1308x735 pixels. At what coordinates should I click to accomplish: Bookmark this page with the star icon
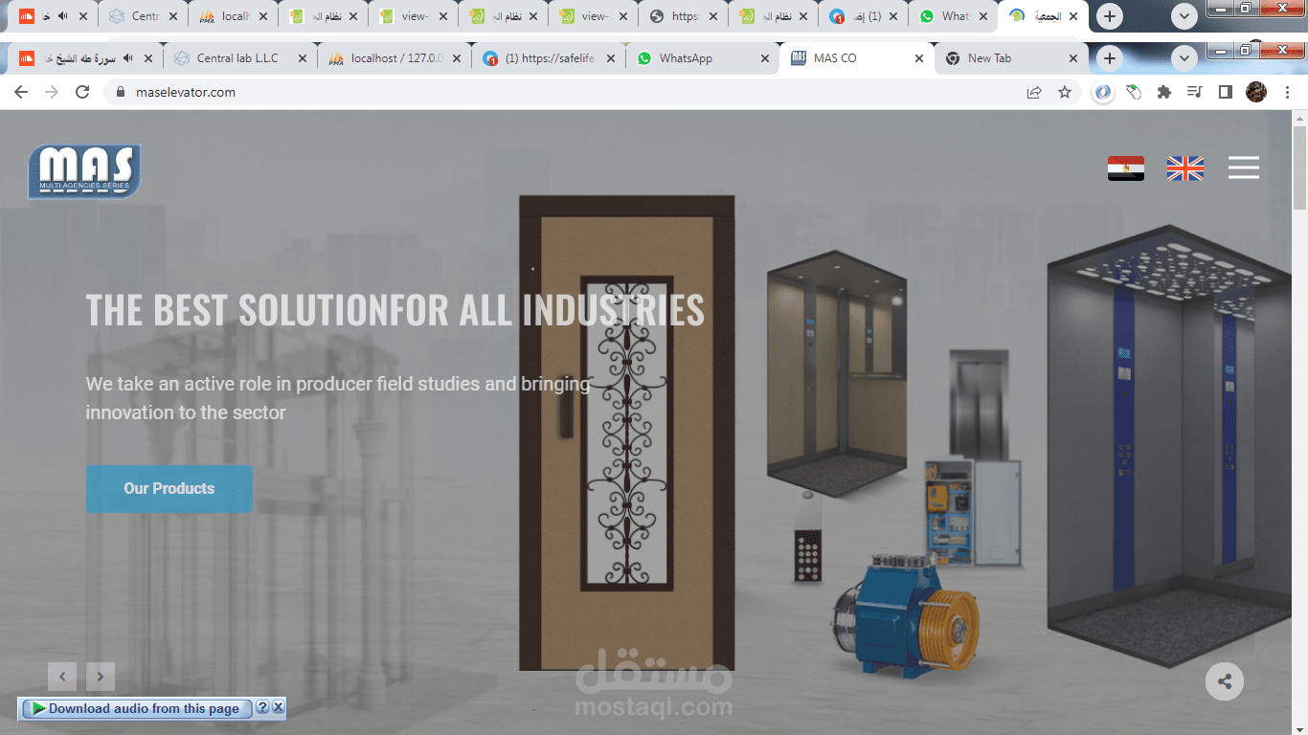[1065, 92]
